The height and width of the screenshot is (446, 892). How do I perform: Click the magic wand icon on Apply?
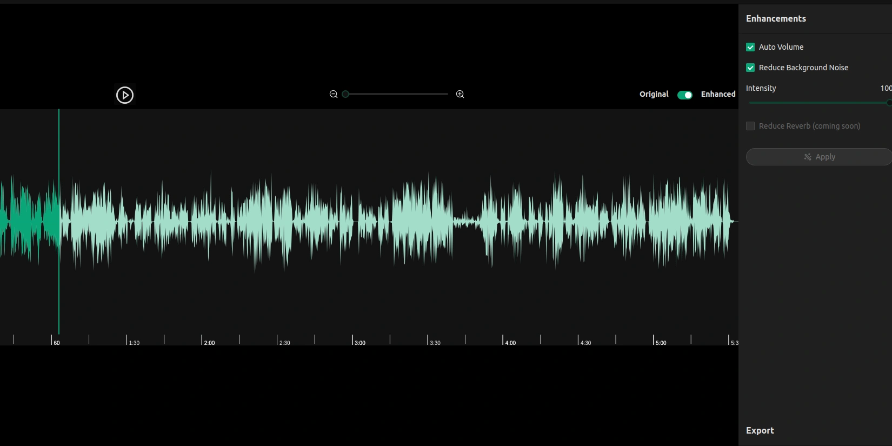[x=808, y=157]
